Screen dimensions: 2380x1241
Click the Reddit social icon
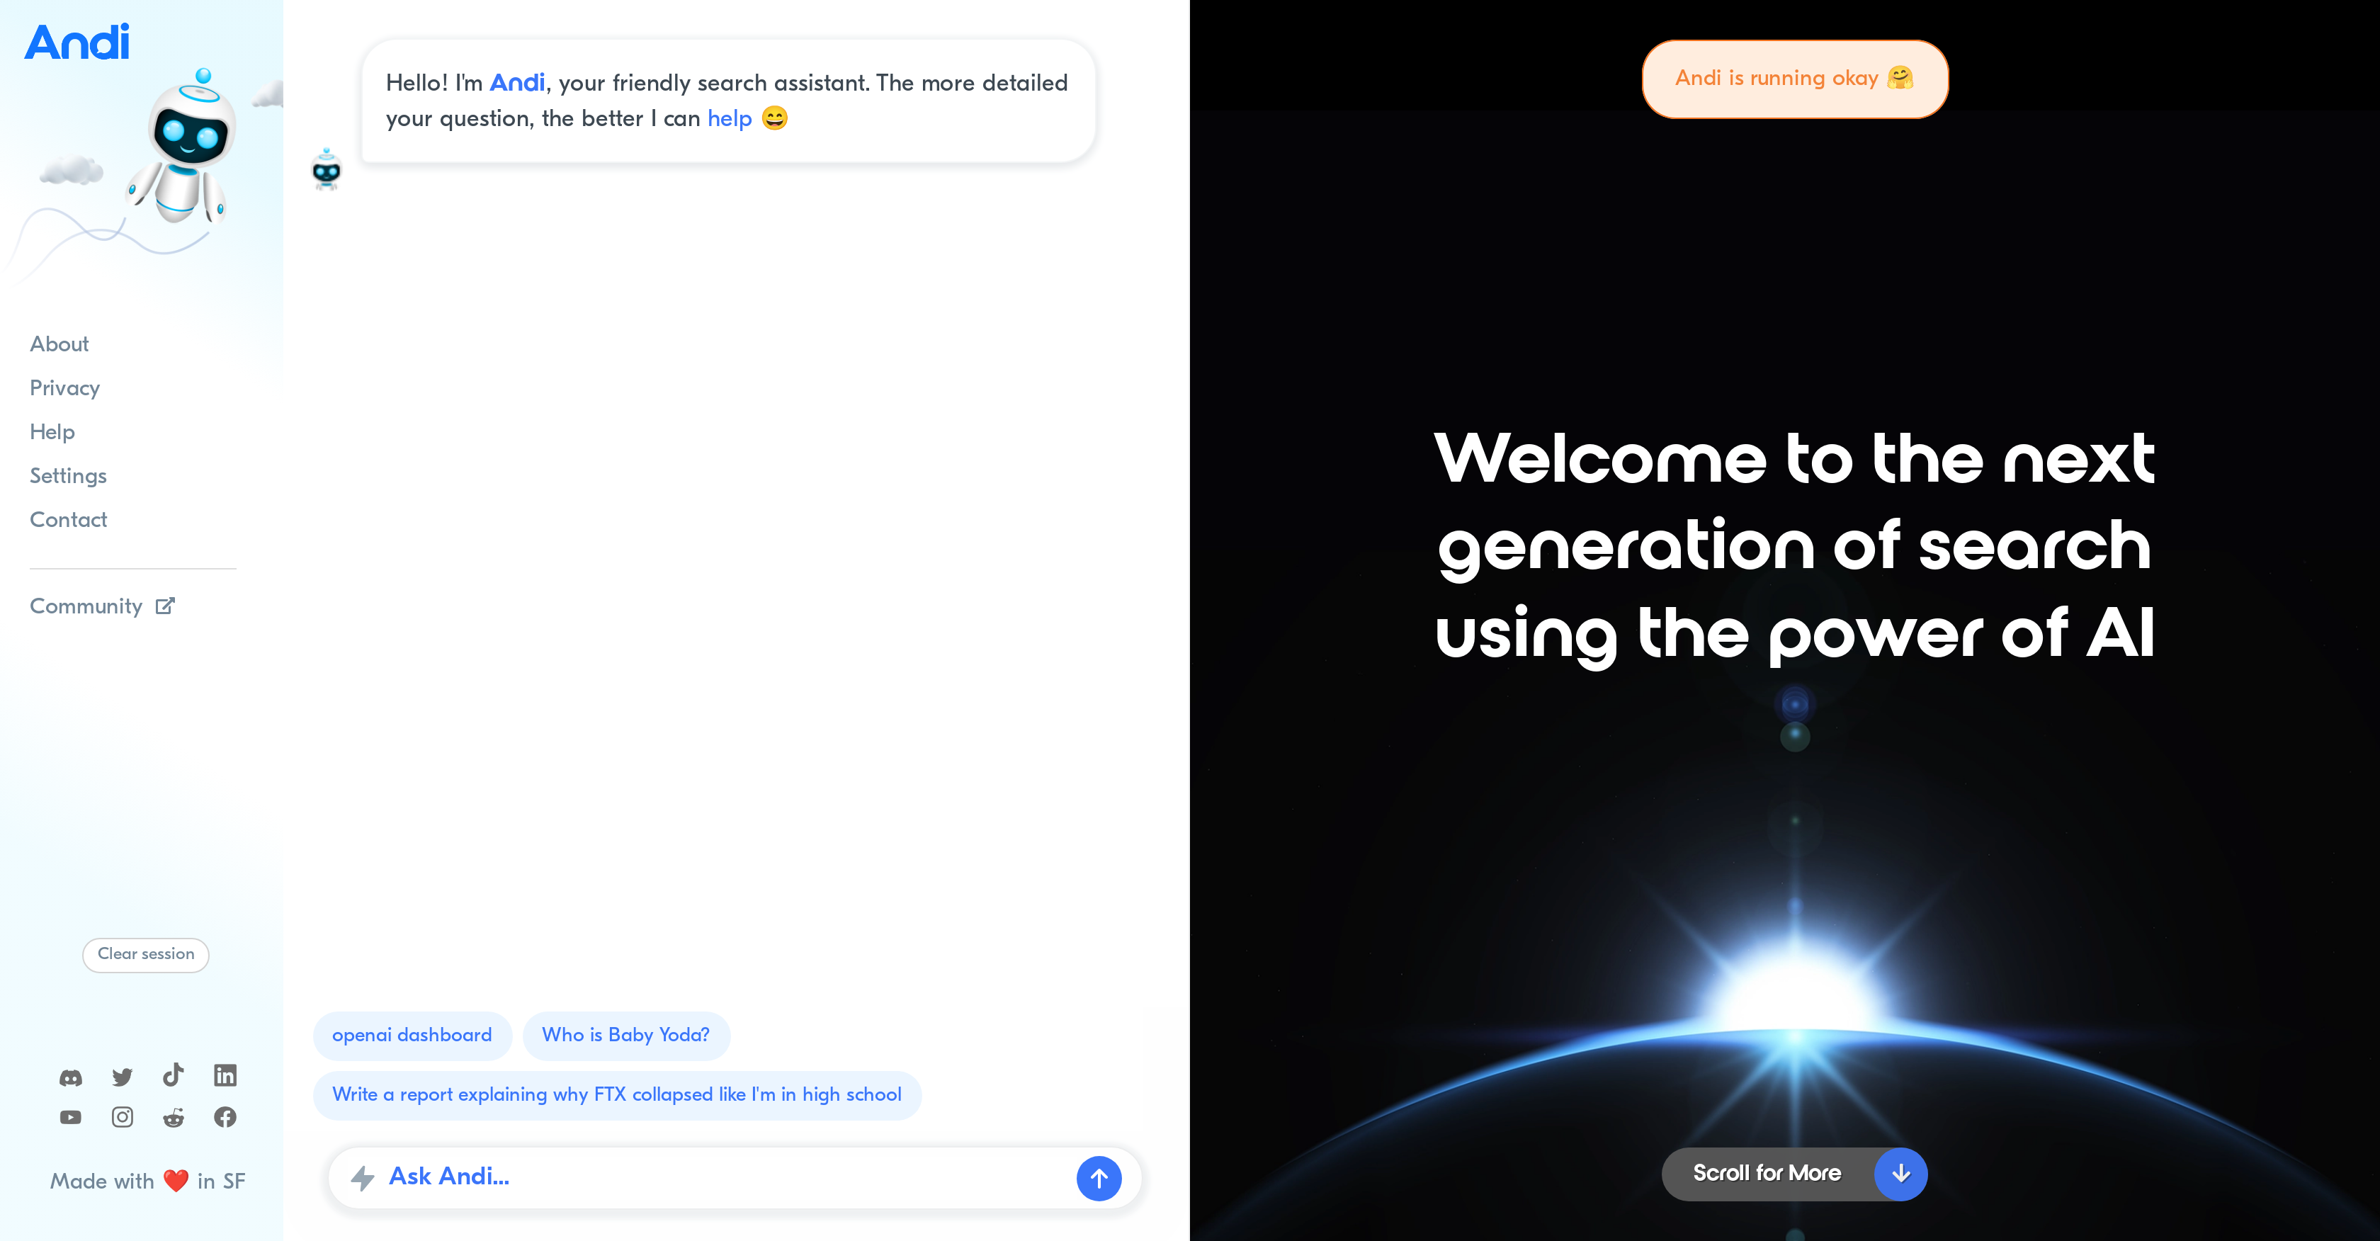(x=173, y=1118)
